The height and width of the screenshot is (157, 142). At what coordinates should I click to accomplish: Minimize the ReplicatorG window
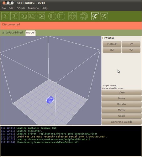pyautogui.click(x=8, y=3)
